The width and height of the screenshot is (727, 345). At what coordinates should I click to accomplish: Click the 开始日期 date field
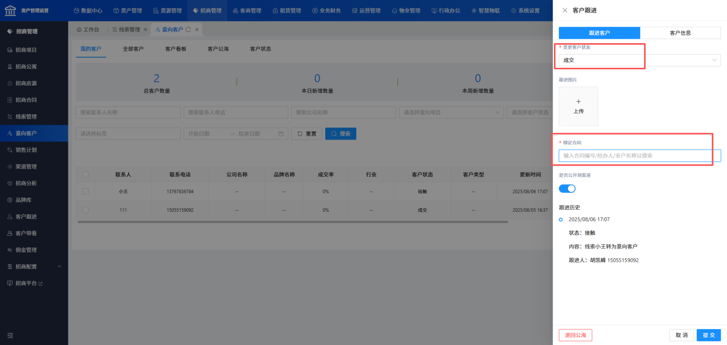206,134
